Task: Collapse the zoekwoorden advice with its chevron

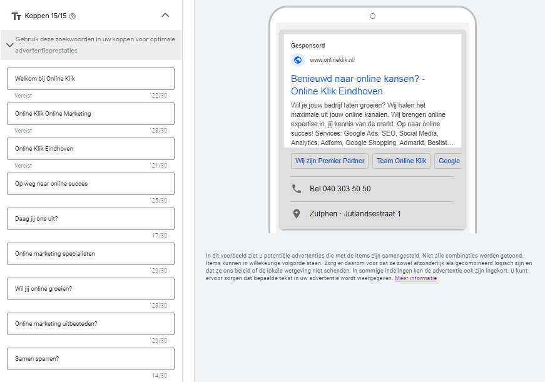Action: point(9,44)
